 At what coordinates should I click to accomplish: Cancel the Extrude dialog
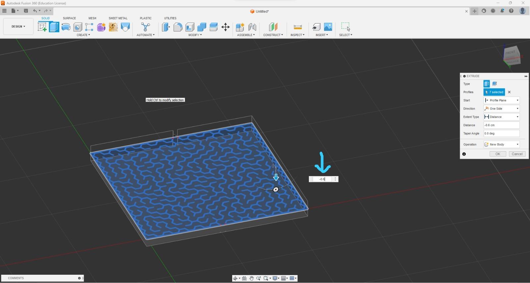point(517,154)
